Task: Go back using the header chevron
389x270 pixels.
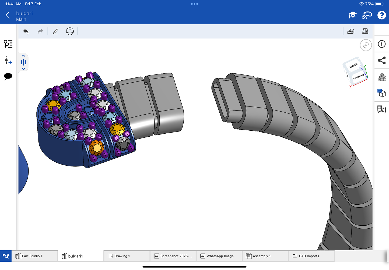Action: [x=8, y=15]
